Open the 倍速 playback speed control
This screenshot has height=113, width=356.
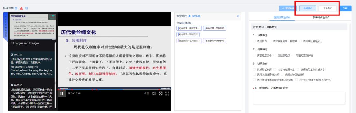146,93
